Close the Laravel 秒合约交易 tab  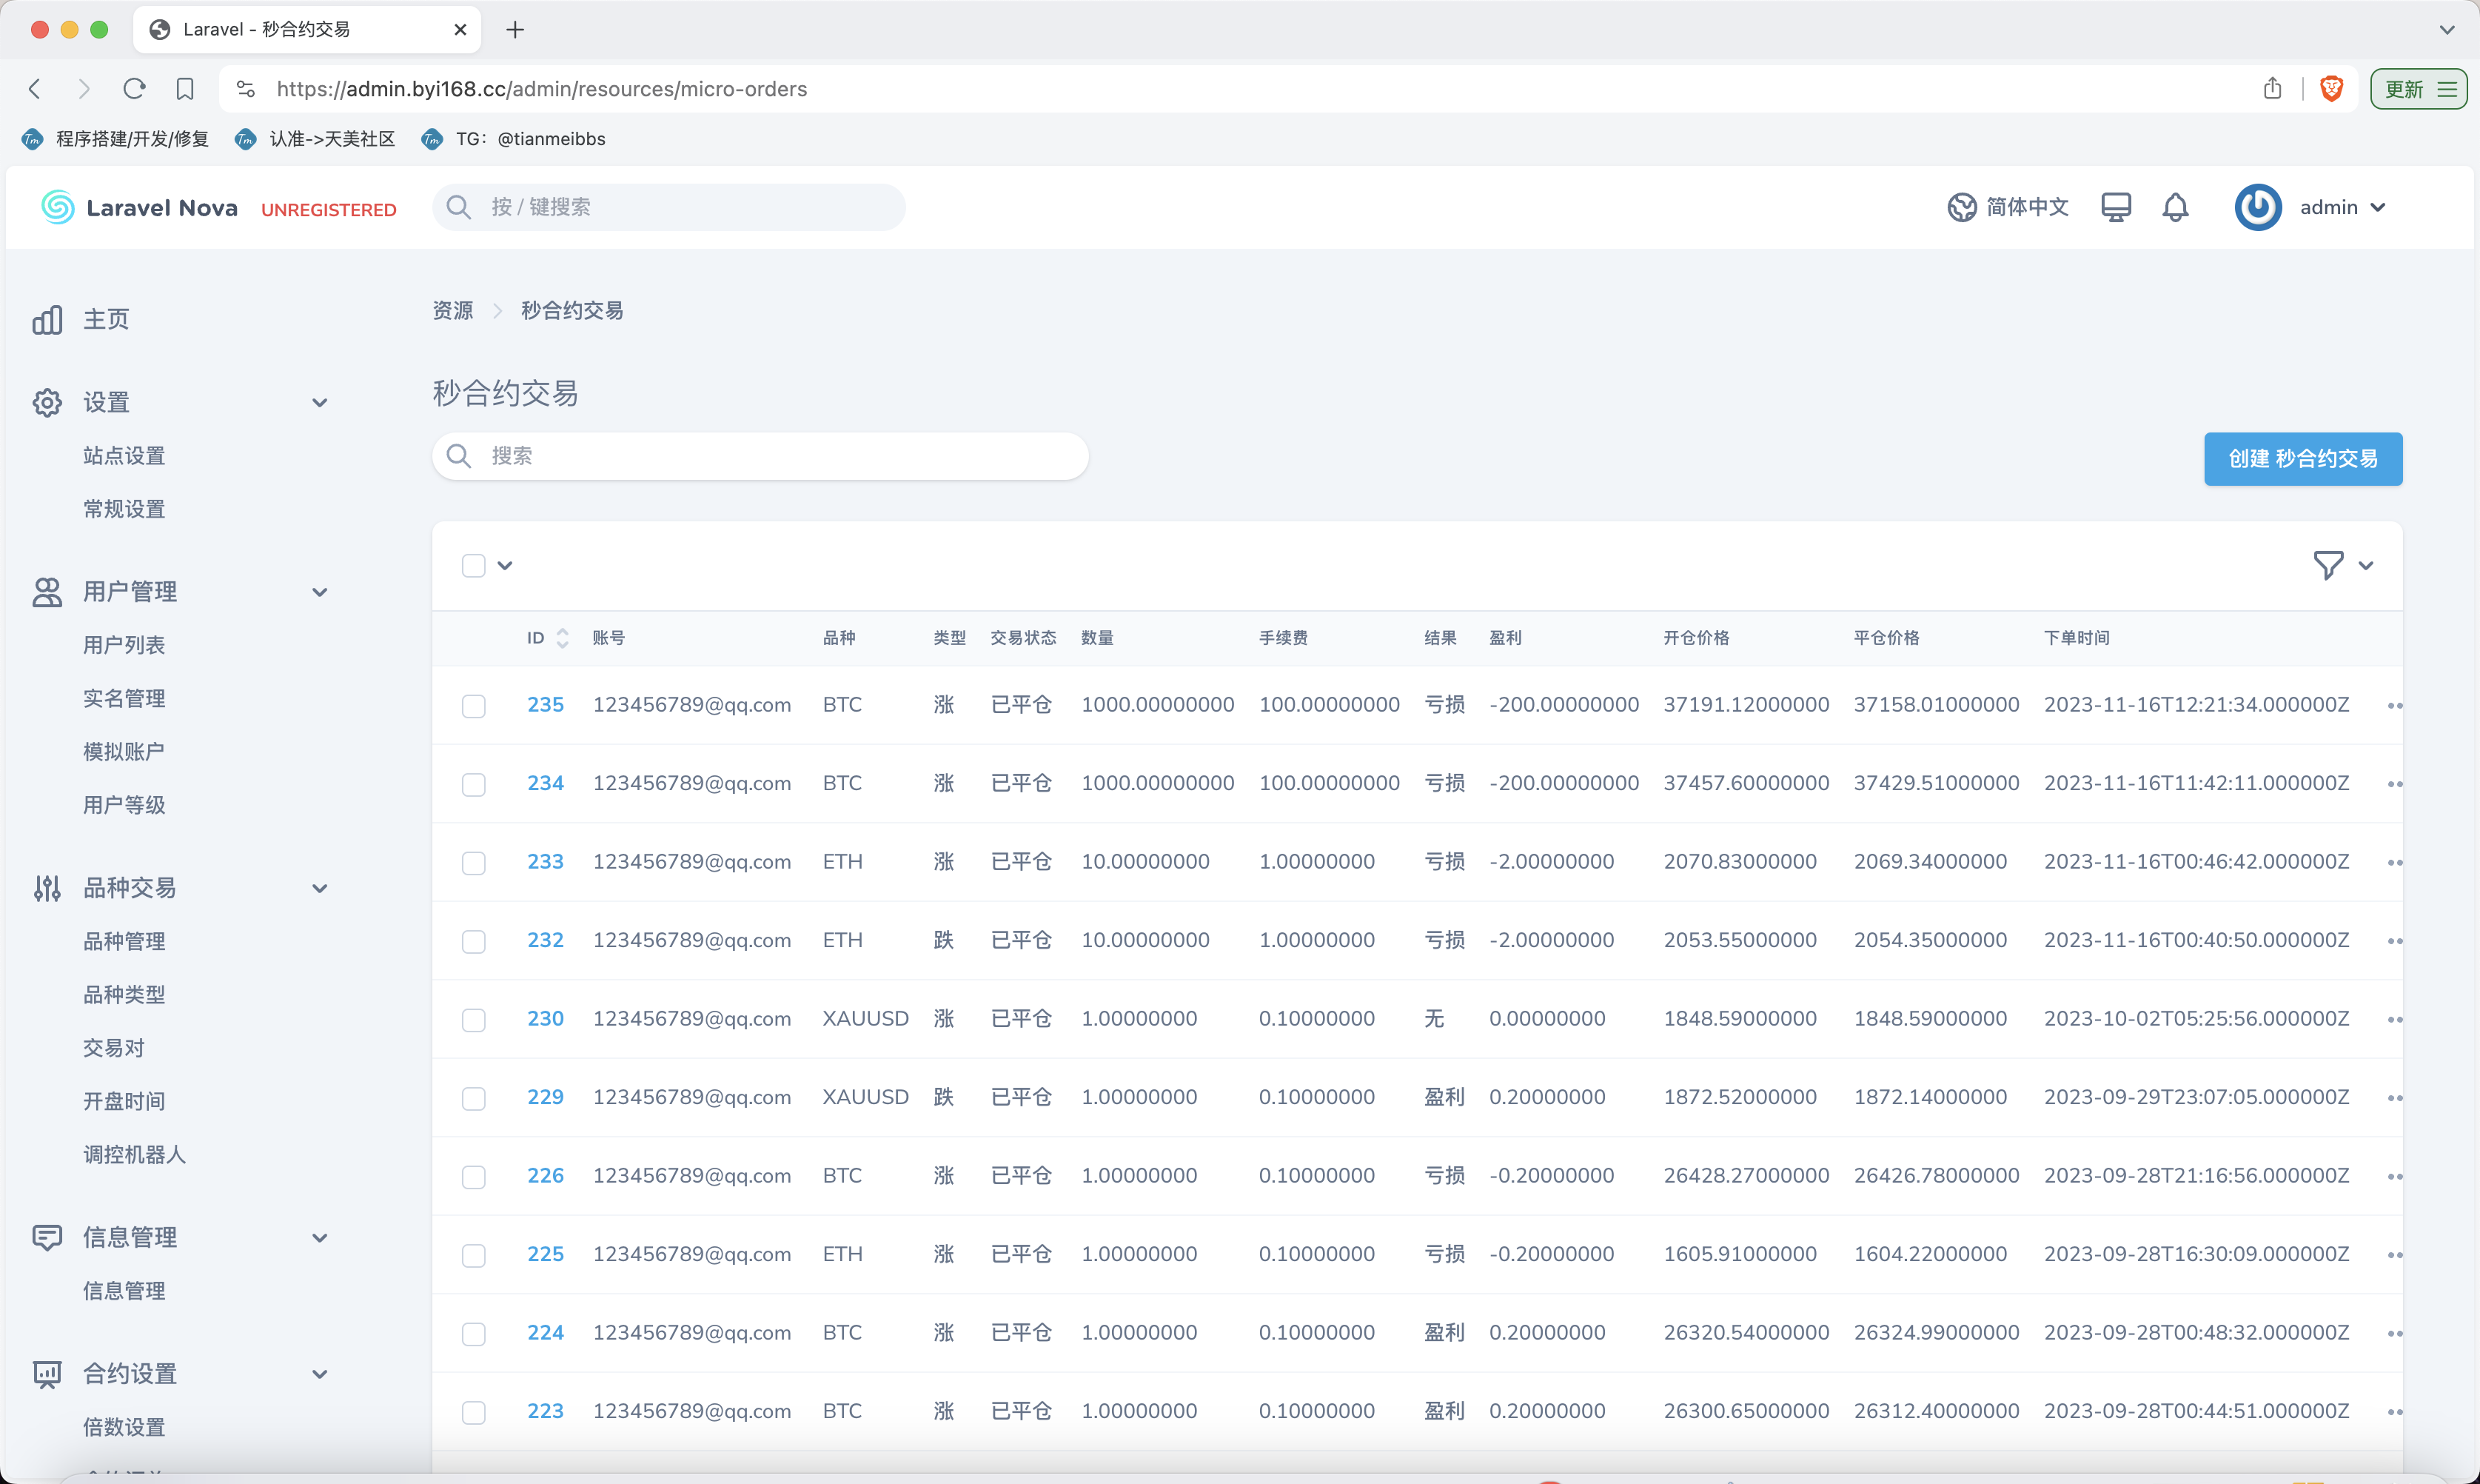[460, 30]
